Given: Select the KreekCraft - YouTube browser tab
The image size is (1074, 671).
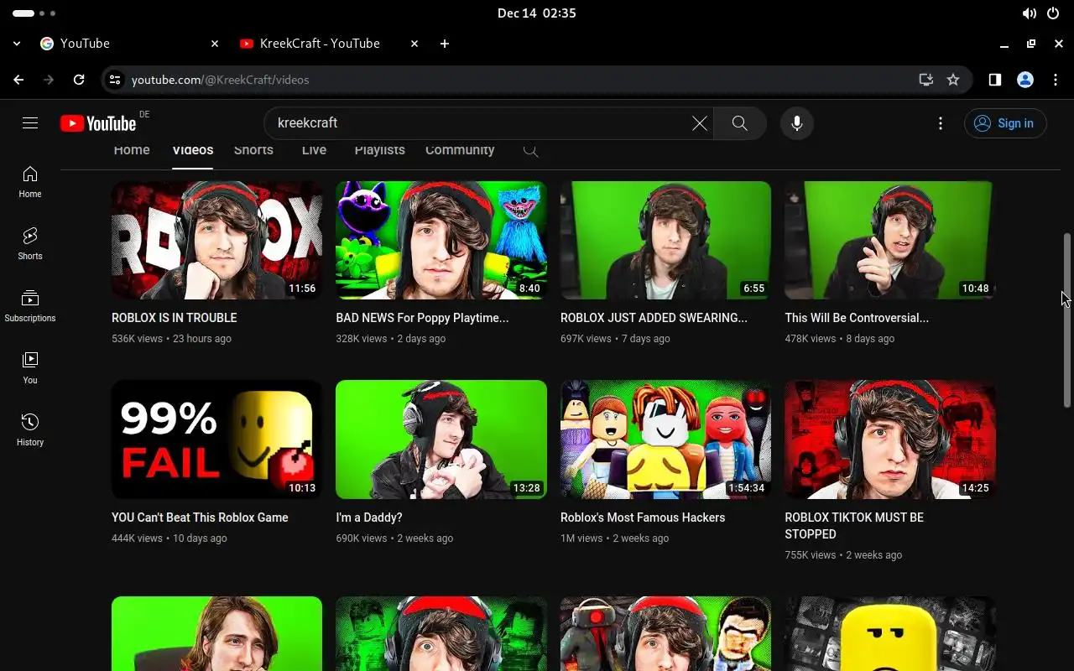Looking at the screenshot, I should coord(330,44).
